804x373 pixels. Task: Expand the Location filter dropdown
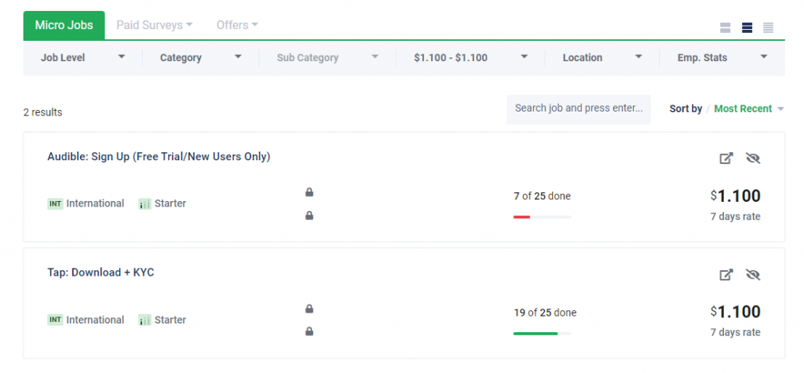602,57
